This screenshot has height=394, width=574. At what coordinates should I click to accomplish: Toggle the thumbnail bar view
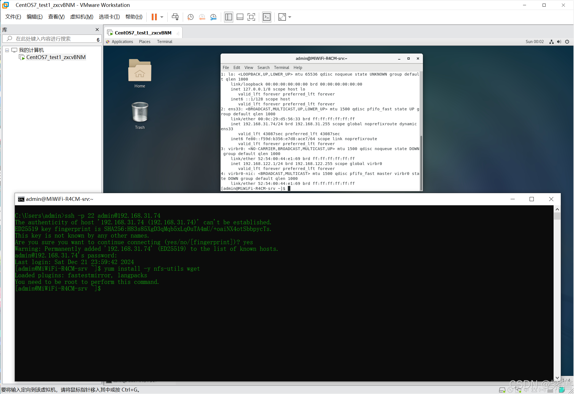[240, 17]
